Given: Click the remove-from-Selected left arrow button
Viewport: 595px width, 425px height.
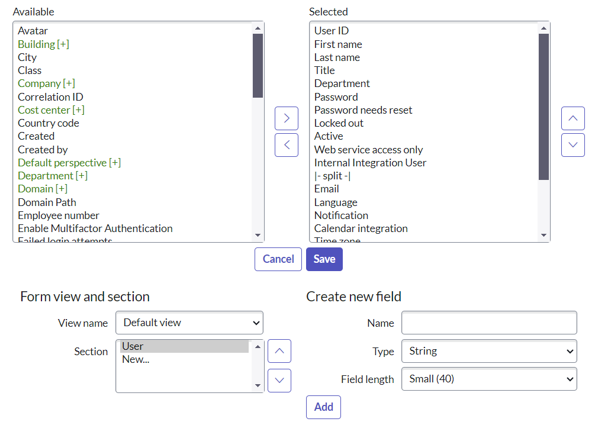Looking at the screenshot, I should [287, 145].
